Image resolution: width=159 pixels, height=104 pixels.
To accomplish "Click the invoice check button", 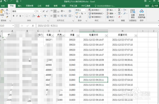I will (x=133, y=13).
